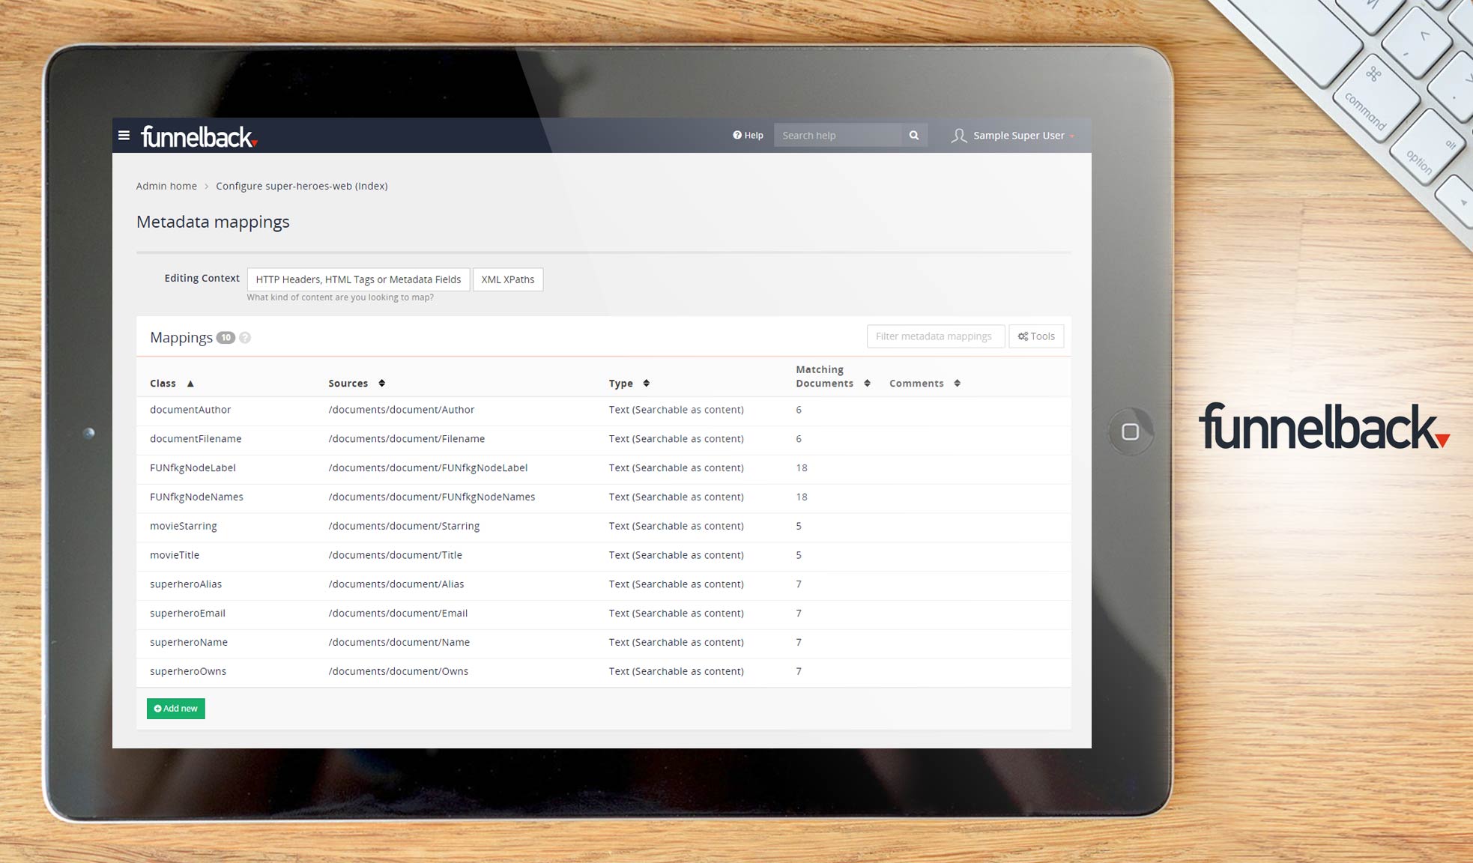Toggle sorting on the Matching Documents column

tap(868, 383)
